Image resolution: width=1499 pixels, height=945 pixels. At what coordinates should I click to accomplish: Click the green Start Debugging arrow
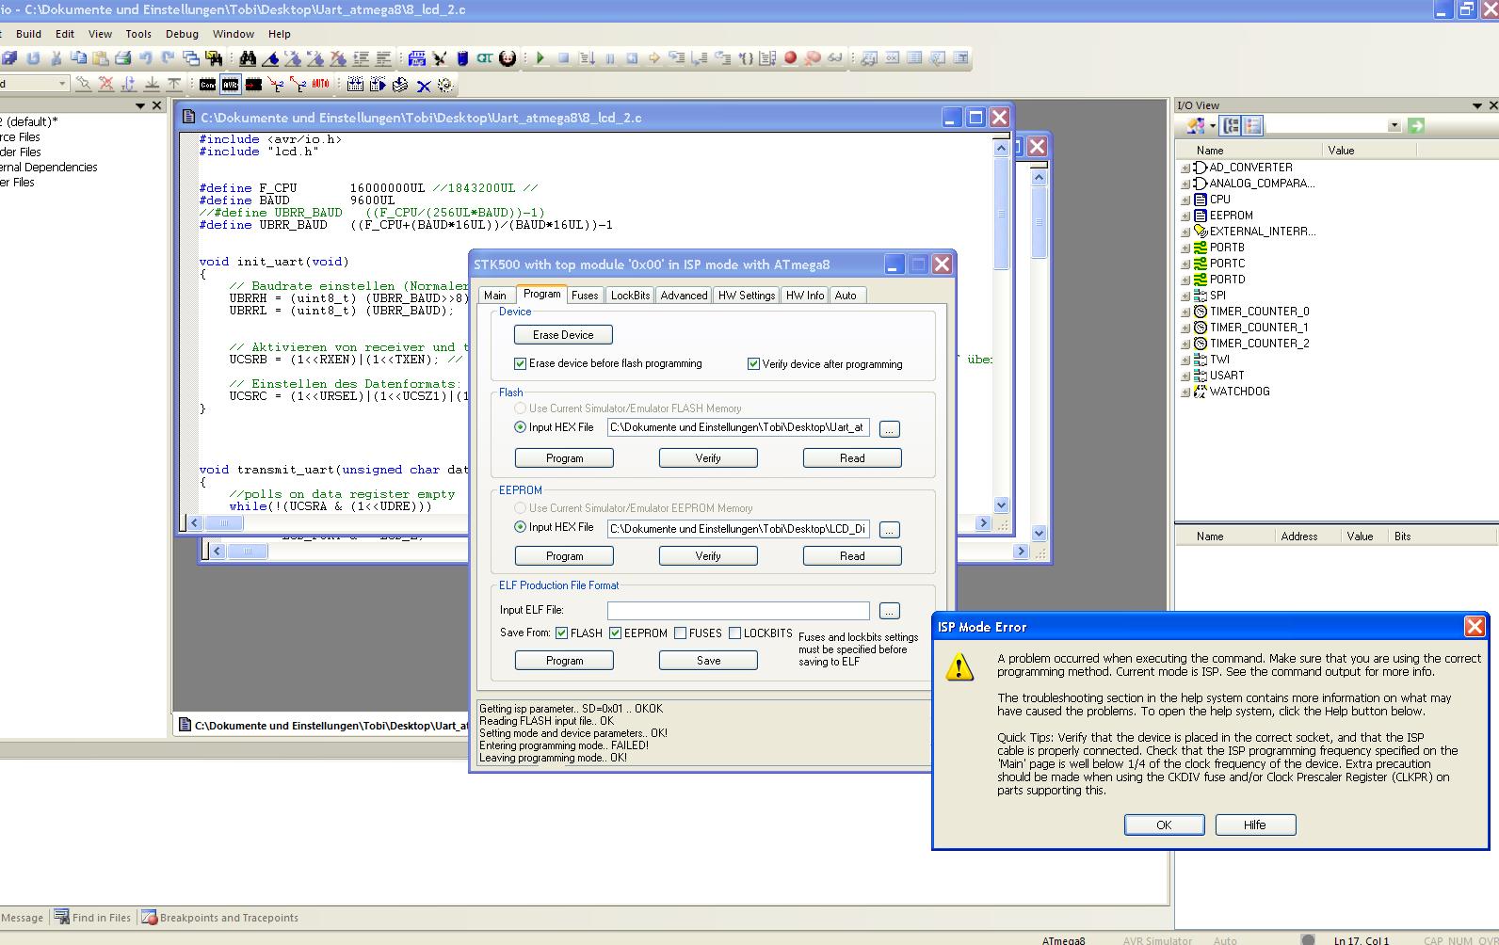540,58
